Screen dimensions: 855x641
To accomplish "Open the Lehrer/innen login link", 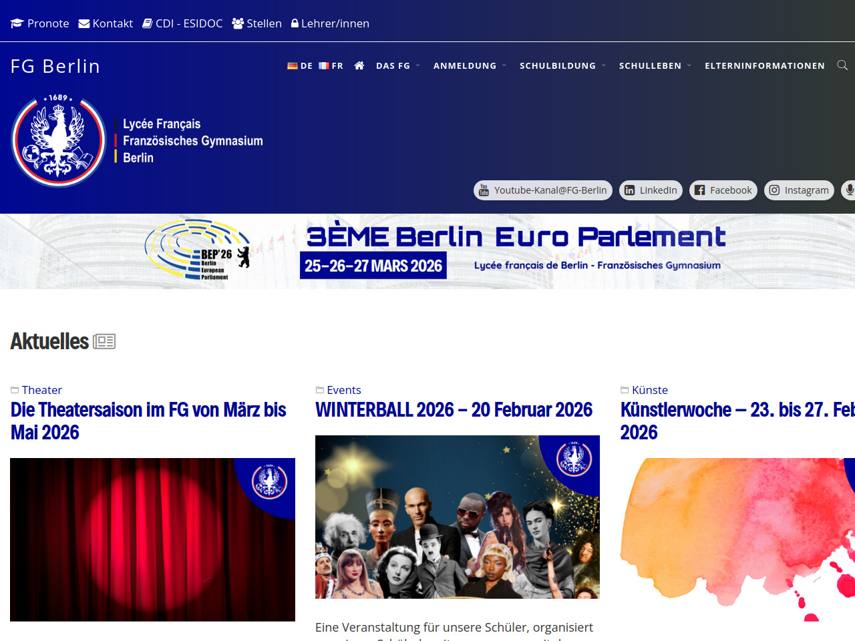I will (x=330, y=23).
